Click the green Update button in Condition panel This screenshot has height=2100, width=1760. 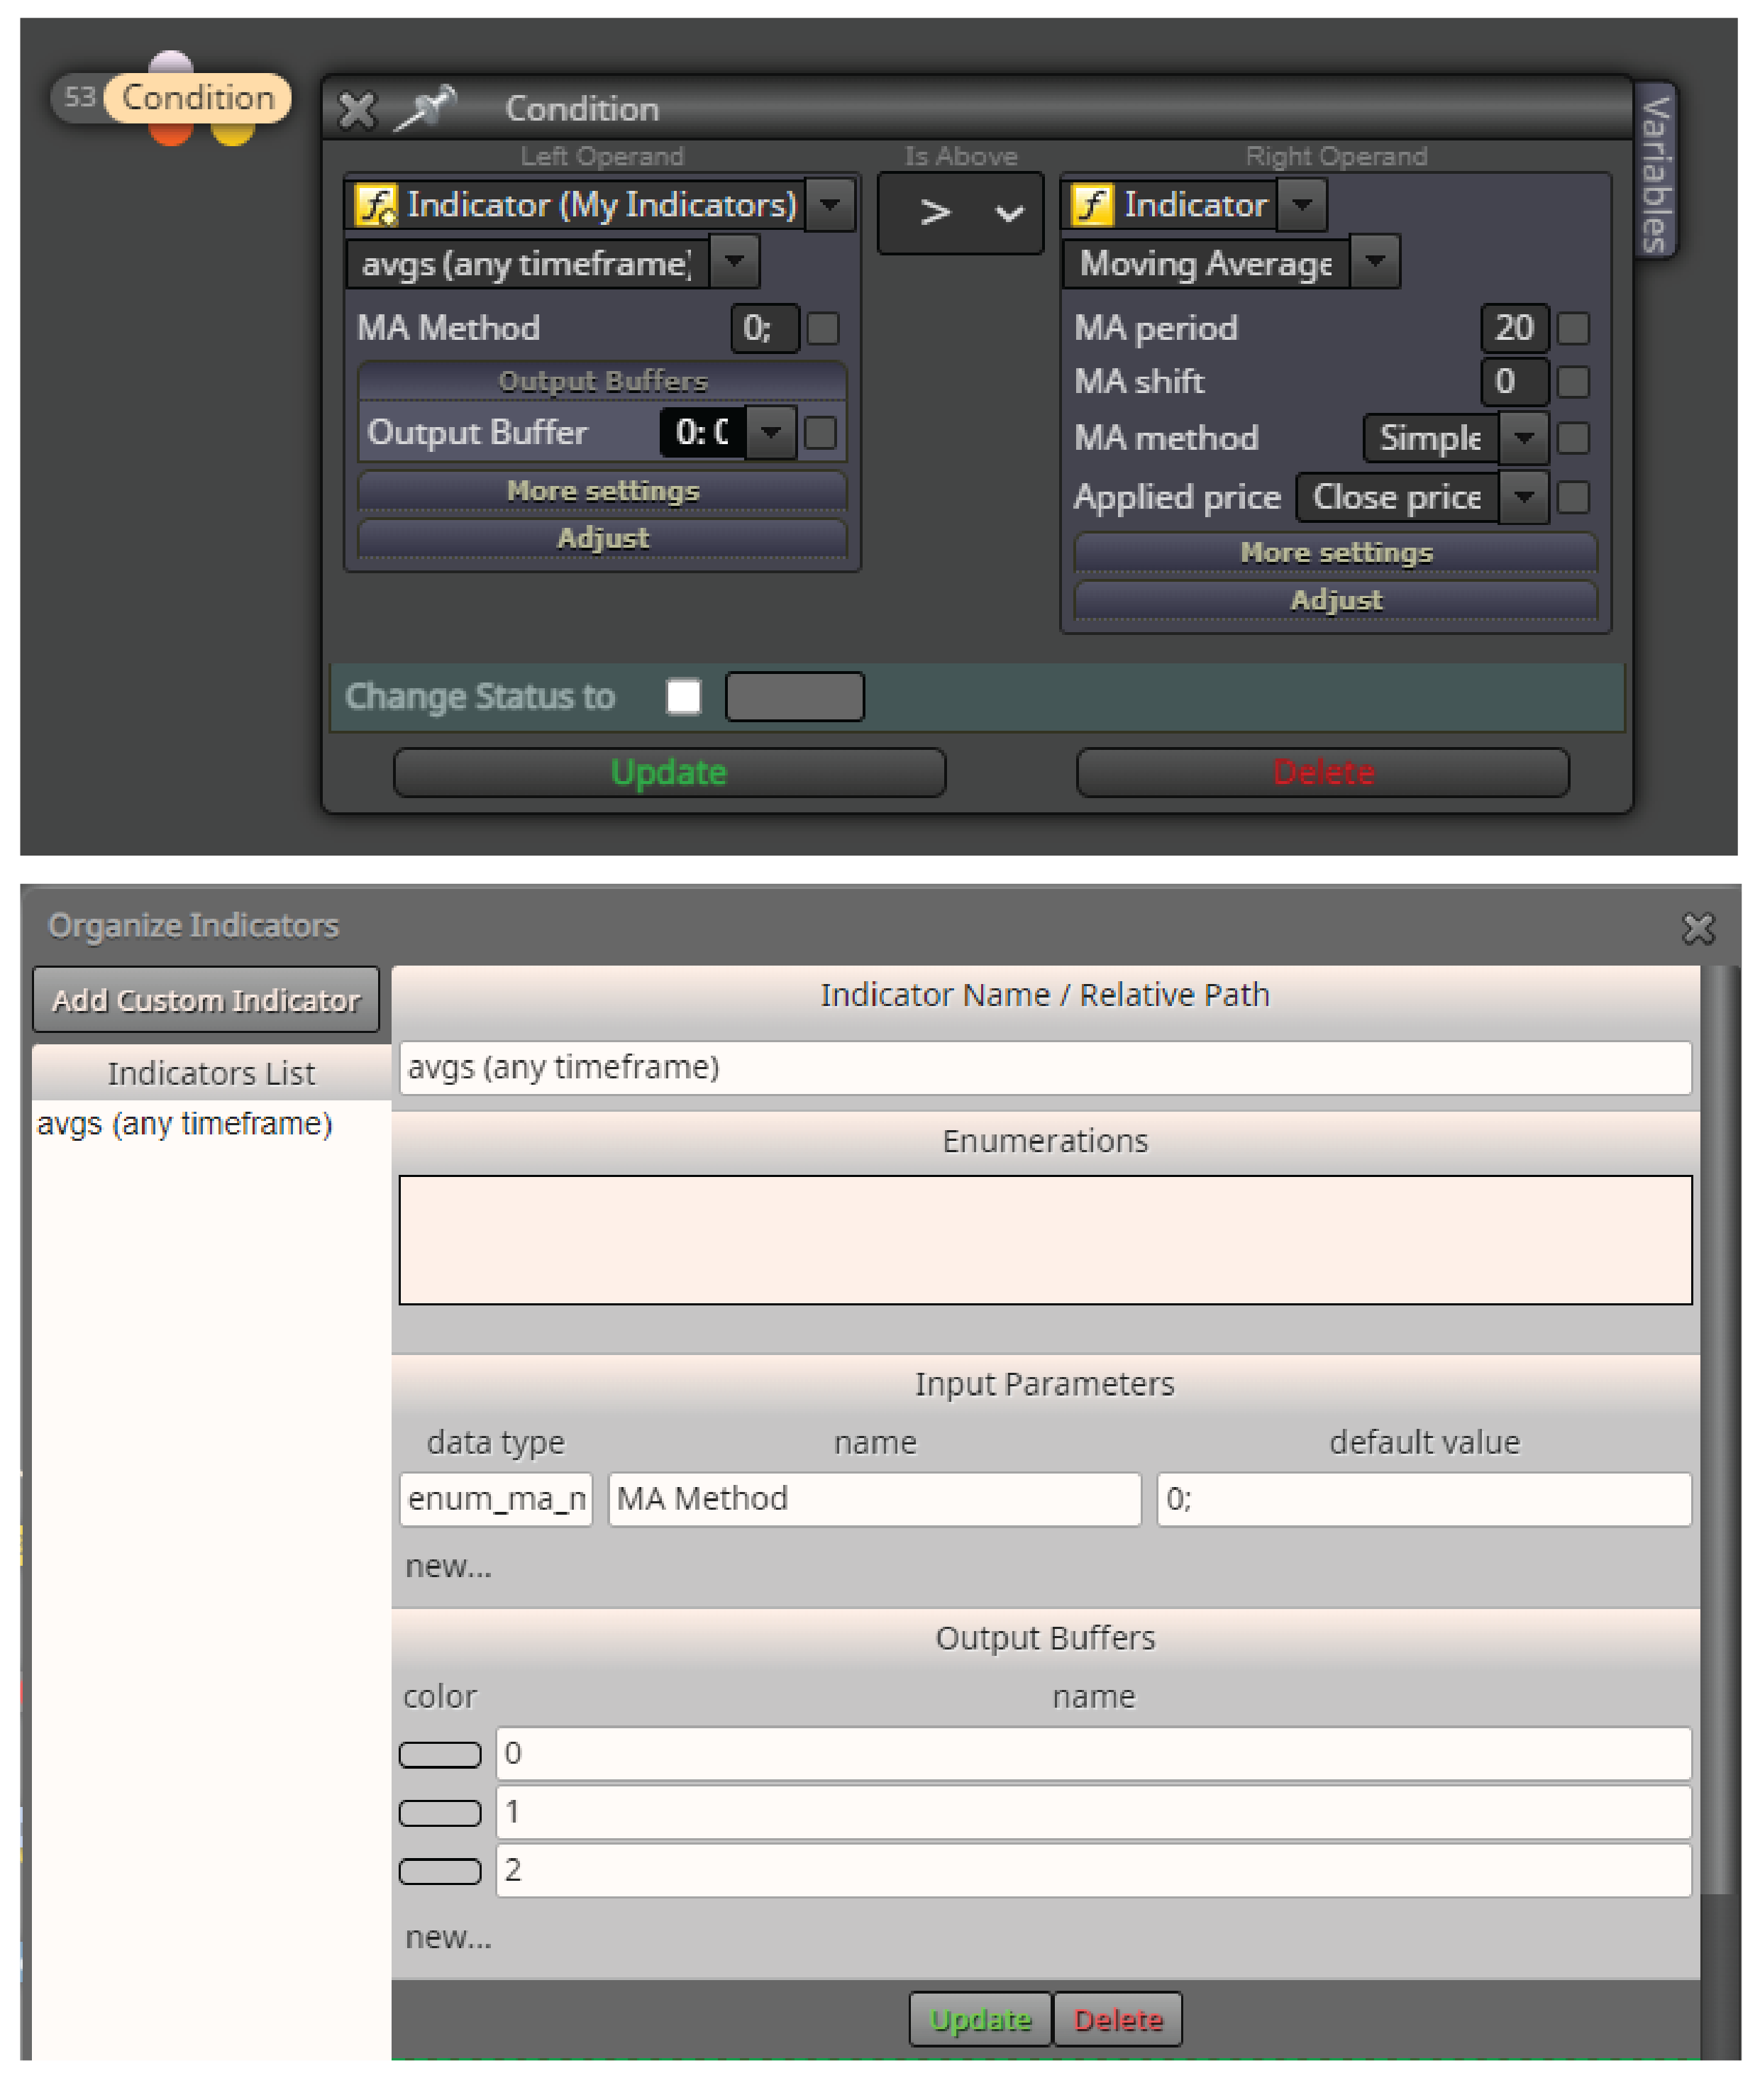click(x=669, y=773)
